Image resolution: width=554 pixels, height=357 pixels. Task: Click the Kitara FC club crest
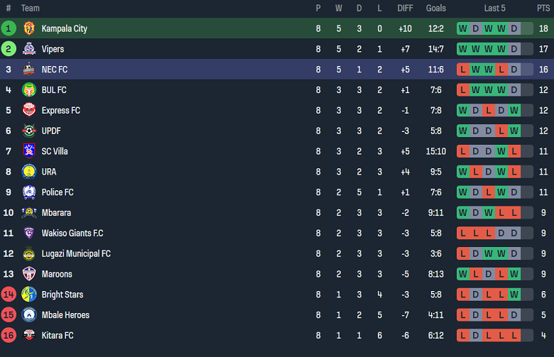tap(29, 335)
